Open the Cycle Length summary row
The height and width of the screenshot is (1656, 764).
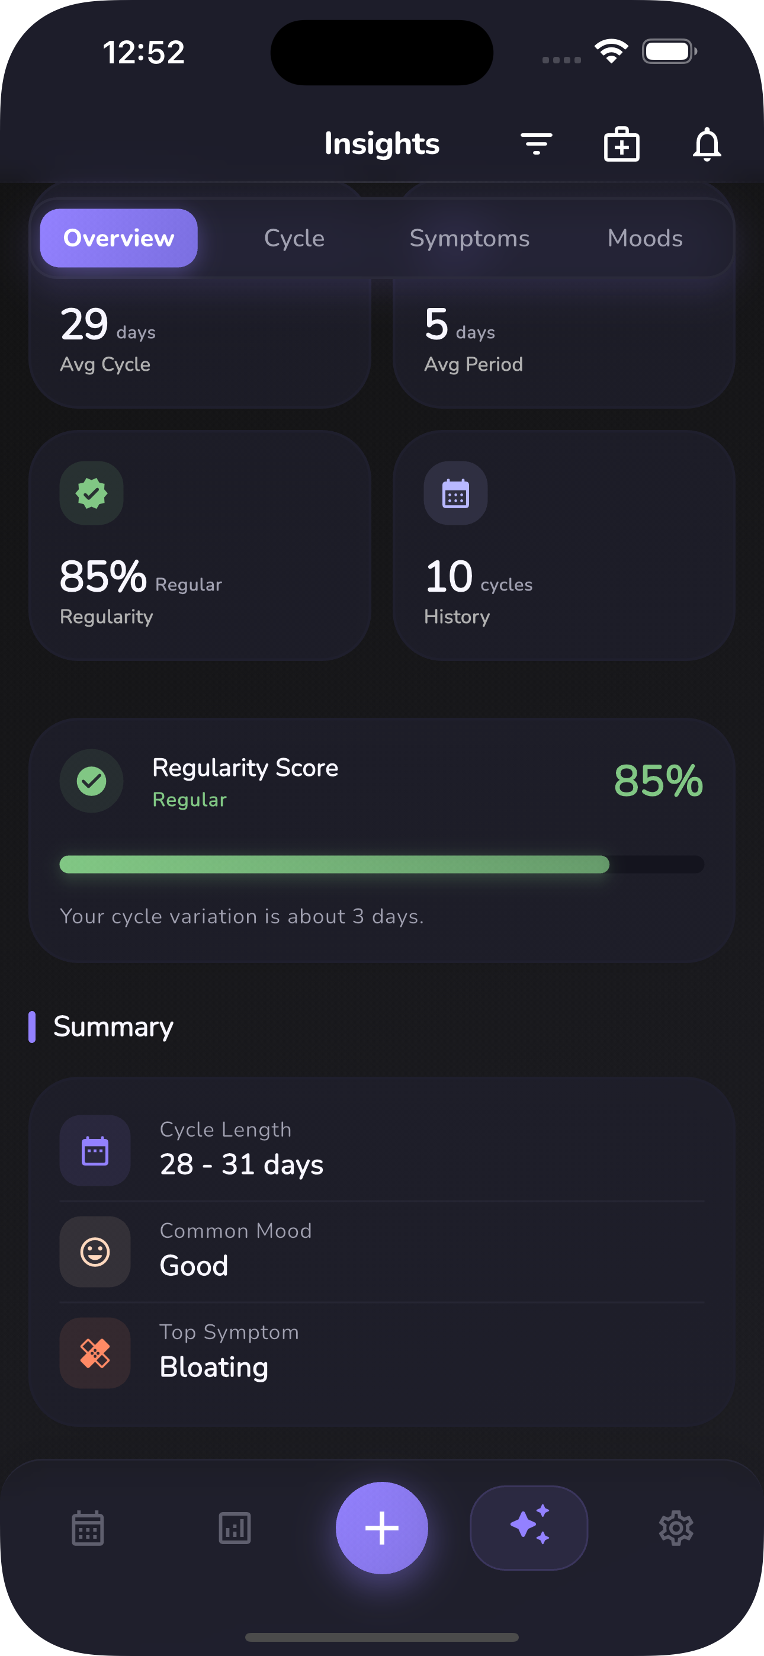tap(382, 1150)
